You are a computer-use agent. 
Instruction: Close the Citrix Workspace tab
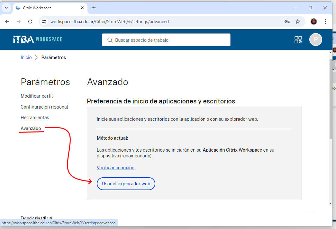[83, 8]
